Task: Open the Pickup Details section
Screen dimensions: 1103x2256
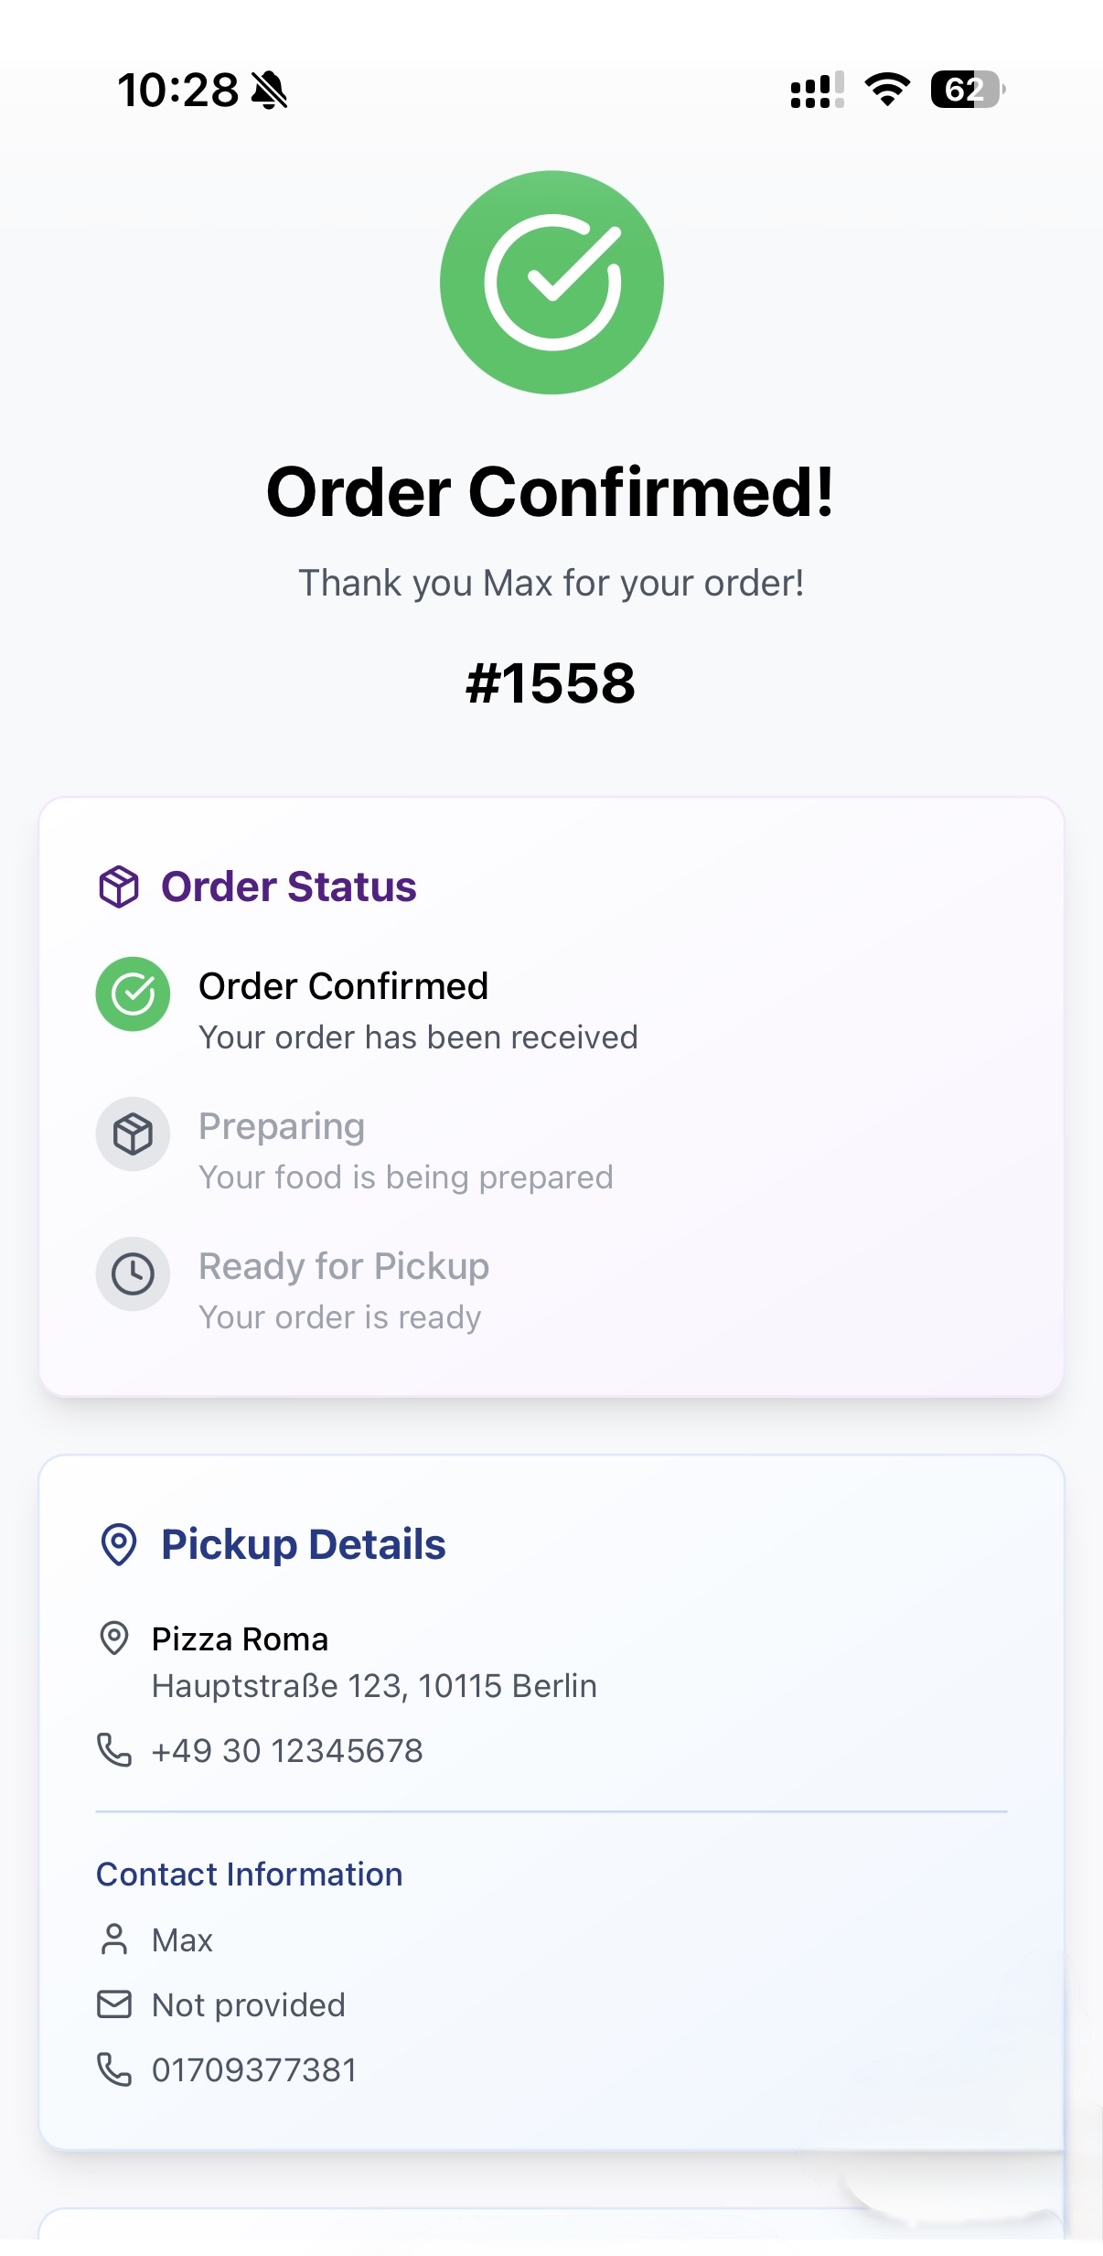Action: click(551, 1738)
